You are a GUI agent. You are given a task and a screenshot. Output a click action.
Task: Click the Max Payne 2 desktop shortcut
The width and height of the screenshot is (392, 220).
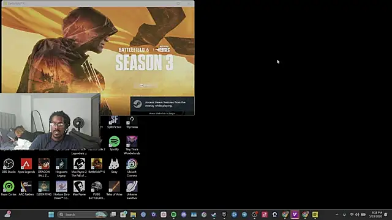point(79,167)
